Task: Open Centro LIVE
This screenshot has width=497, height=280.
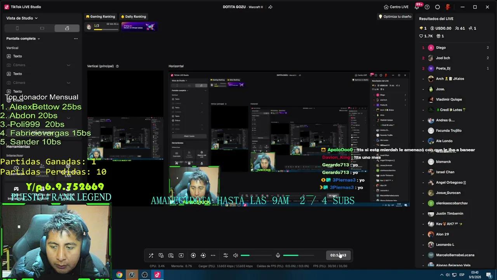Action: click(396, 7)
